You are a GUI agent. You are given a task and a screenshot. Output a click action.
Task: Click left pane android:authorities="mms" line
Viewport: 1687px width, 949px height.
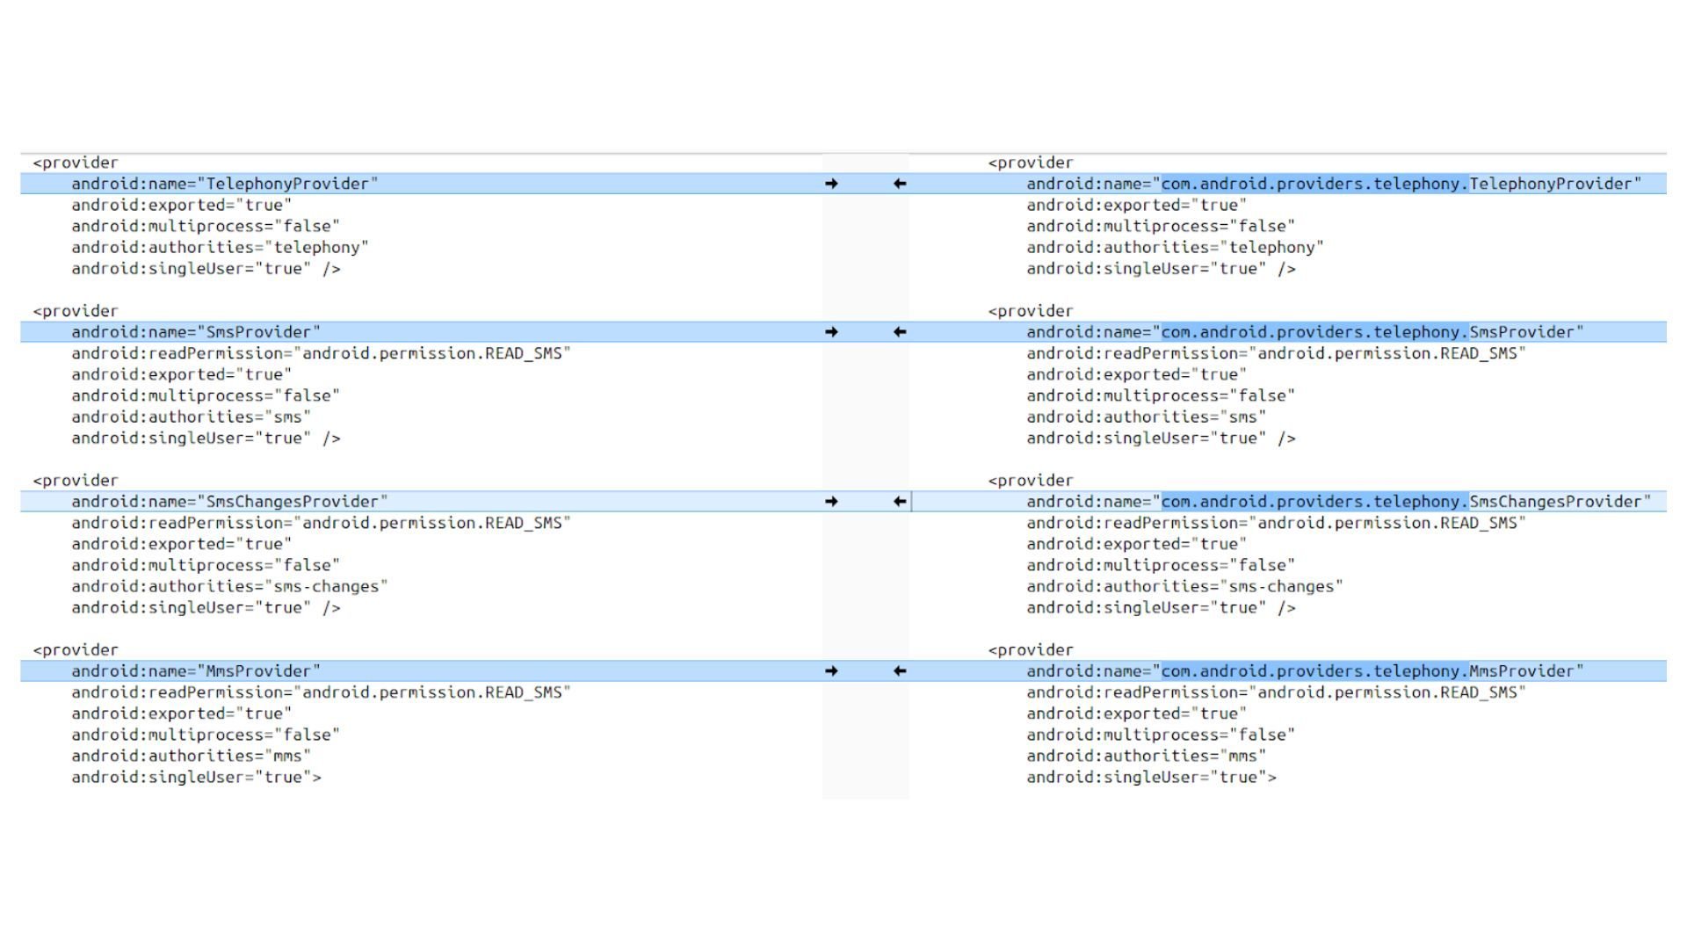(x=191, y=756)
